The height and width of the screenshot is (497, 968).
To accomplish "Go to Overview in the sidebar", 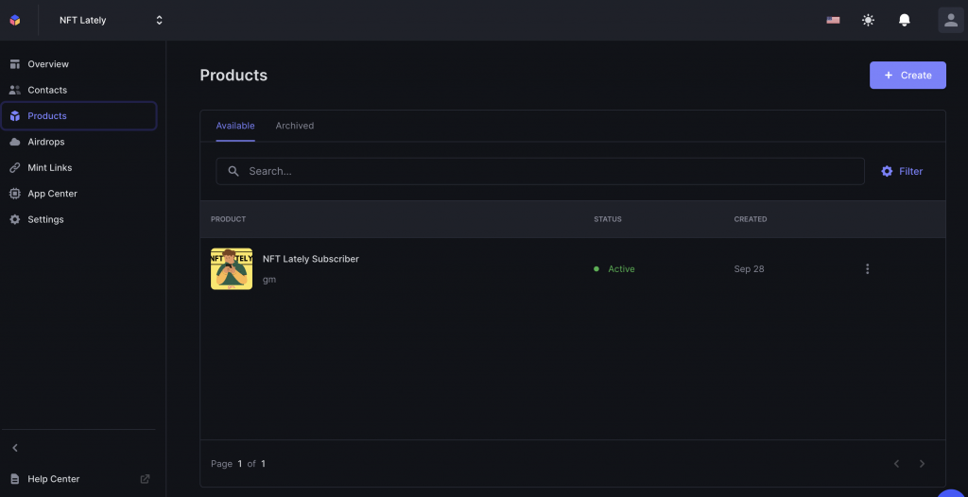I will tap(79, 64).
